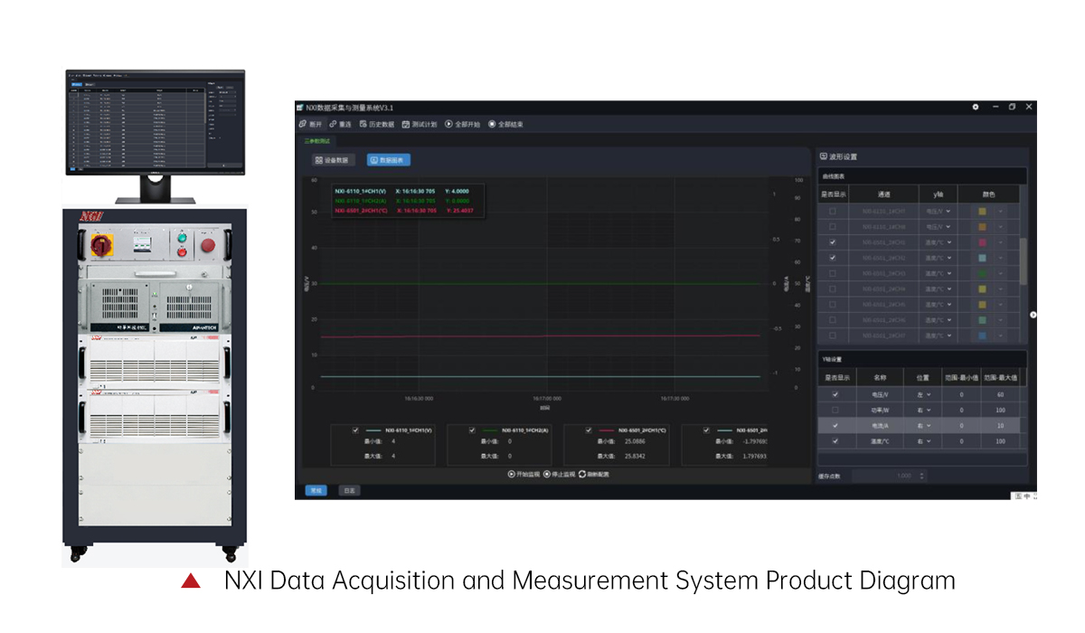Click the 设备数据 device data button

click(331, 160)
